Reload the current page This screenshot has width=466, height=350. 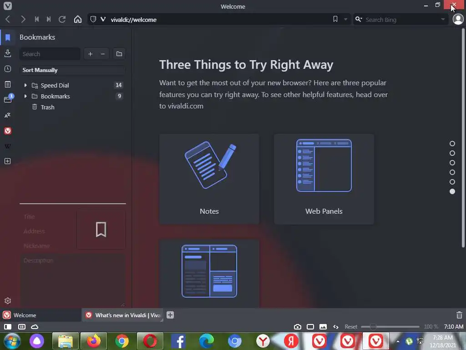pyautogui.click(x=62, y=20)
